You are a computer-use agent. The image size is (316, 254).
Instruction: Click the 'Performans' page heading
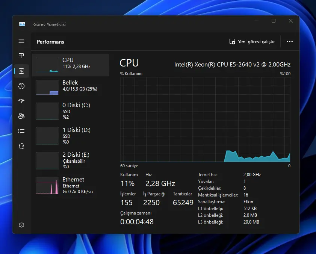(50, 42)
